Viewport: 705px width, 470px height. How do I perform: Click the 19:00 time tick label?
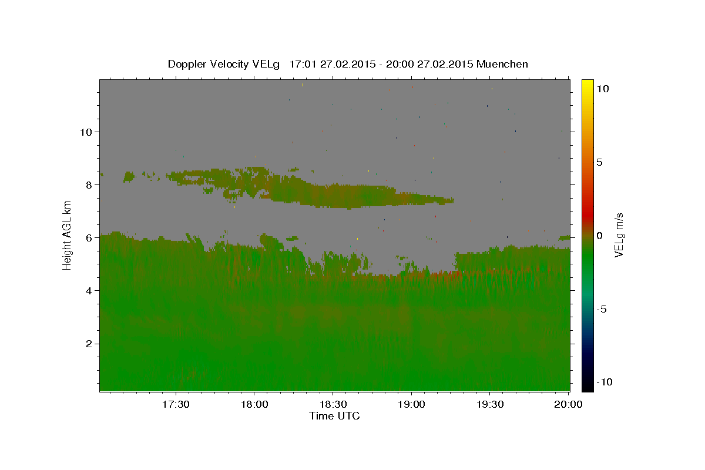[411, 404]
